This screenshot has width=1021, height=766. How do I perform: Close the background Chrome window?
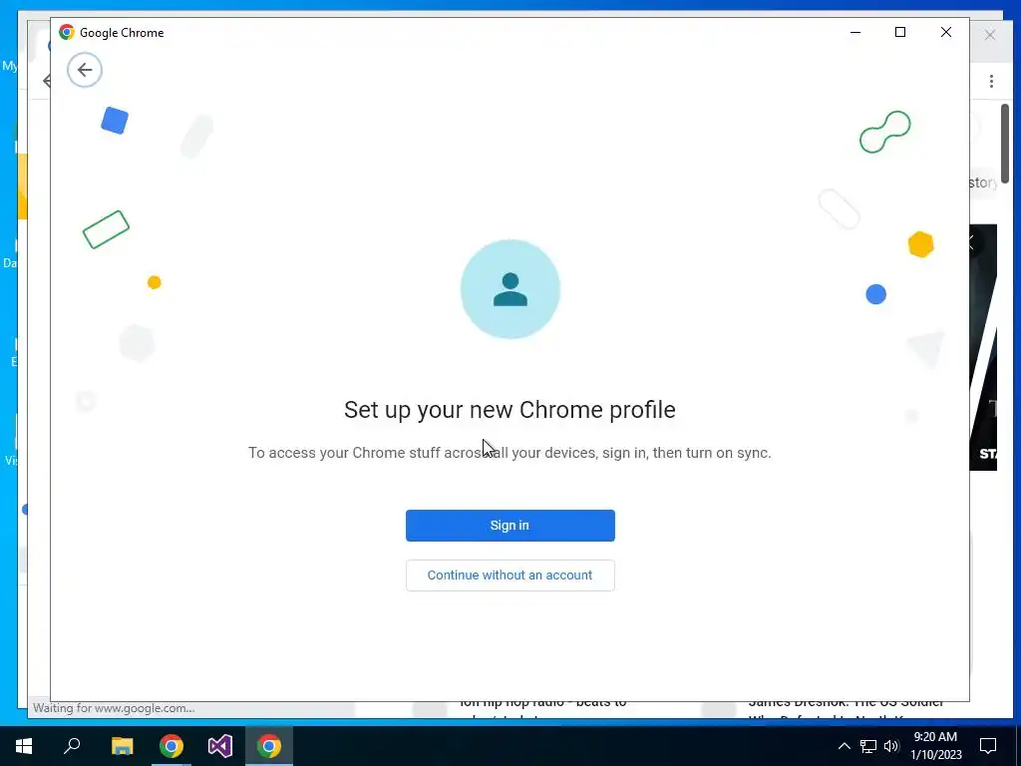click(990, 35)
